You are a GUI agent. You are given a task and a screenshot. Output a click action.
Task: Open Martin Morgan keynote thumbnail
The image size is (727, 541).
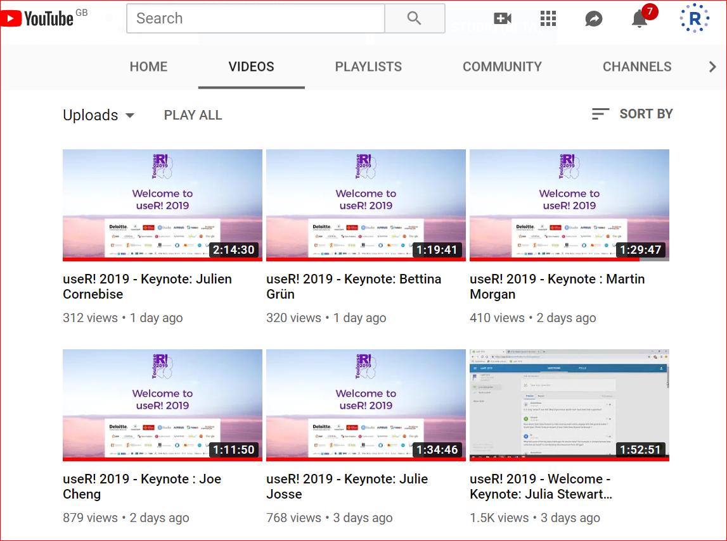569,205
